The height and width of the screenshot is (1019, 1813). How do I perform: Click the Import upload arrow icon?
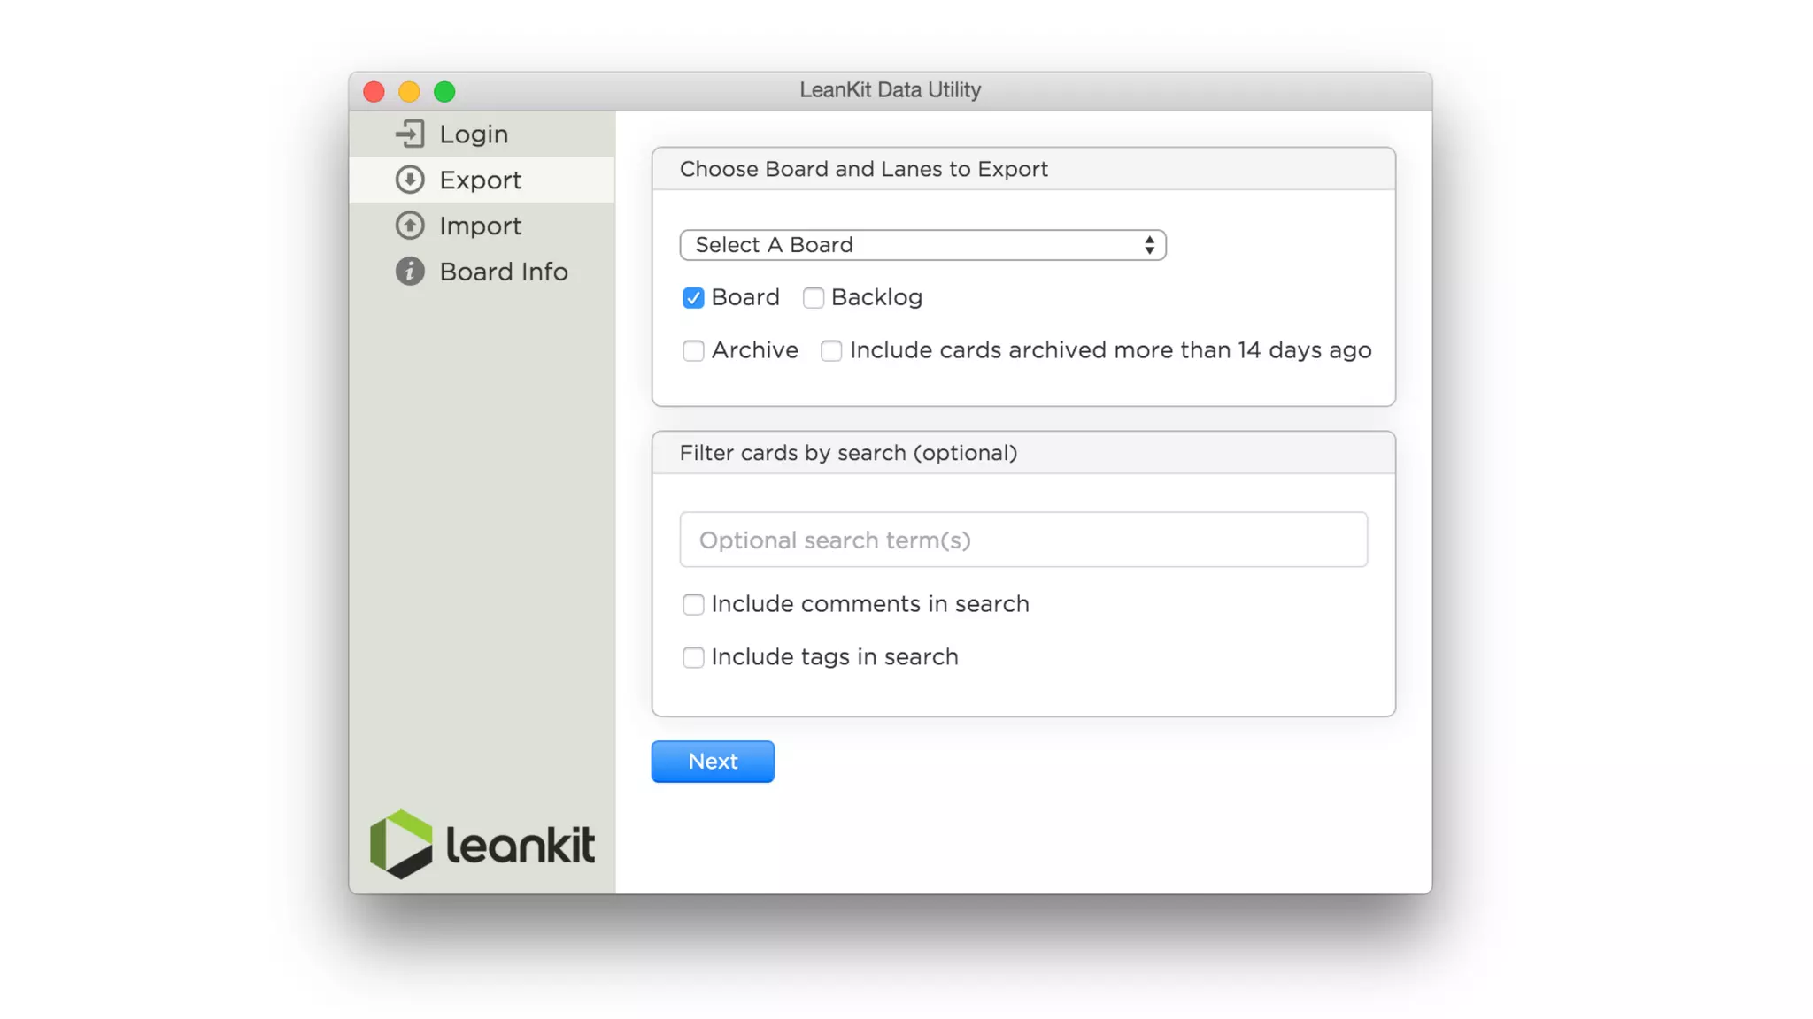point(410,226)
